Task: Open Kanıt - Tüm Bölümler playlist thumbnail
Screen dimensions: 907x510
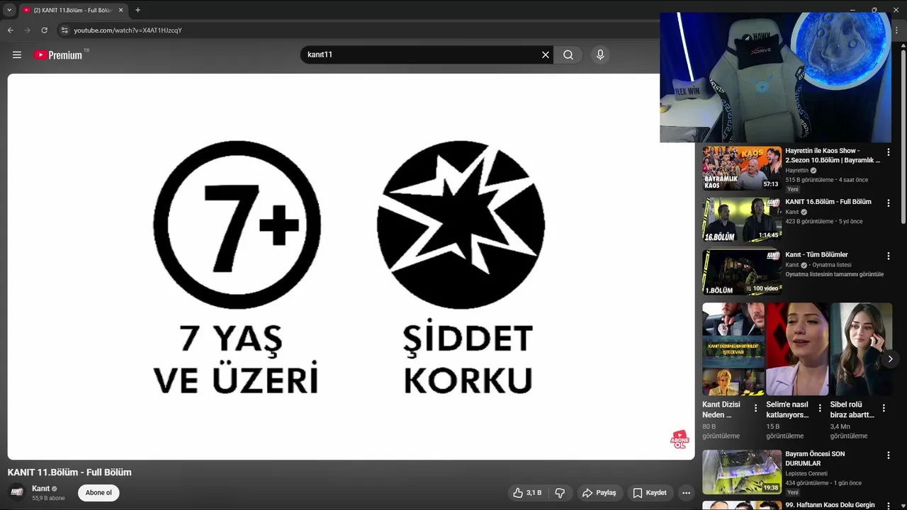Action: 742,272
